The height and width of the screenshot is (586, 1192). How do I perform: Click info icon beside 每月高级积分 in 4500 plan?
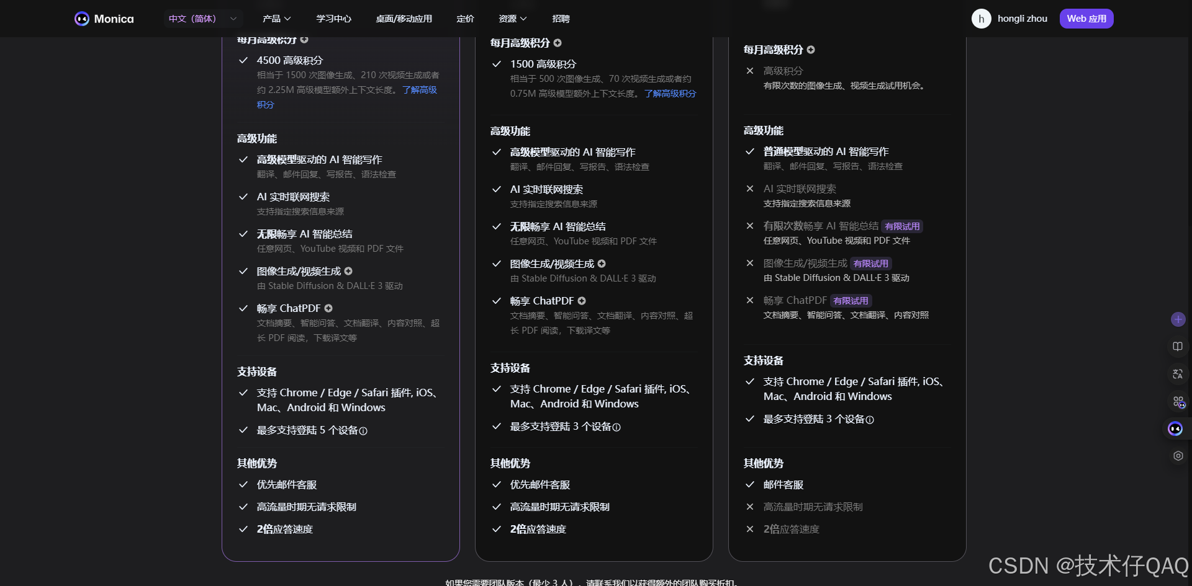[304, 39]
